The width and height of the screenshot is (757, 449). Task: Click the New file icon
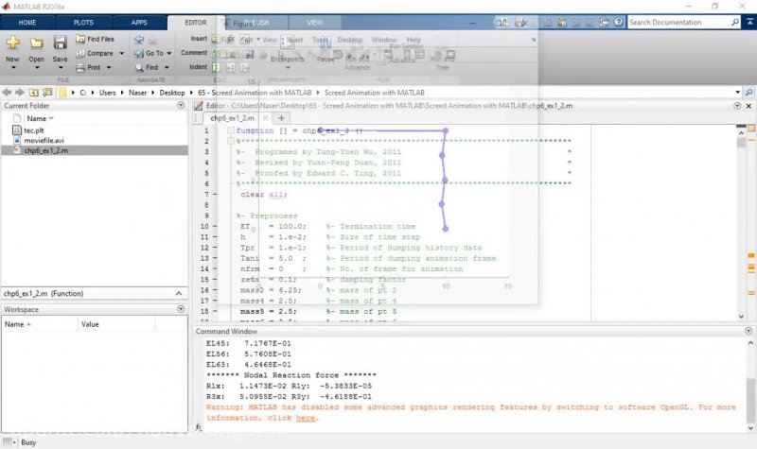pos(12,43)
